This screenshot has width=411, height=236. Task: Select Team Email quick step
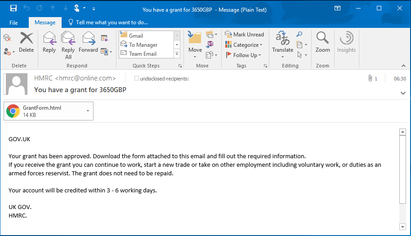click(x=146, y=53)
